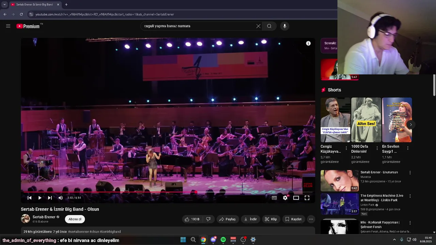Image resolution: width=436 pixels, height=245 pixels.
Task: Open Spotify from the taskbar
Action: [x=223, y=240]
